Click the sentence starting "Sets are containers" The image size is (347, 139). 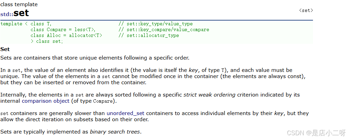point(95,58)
